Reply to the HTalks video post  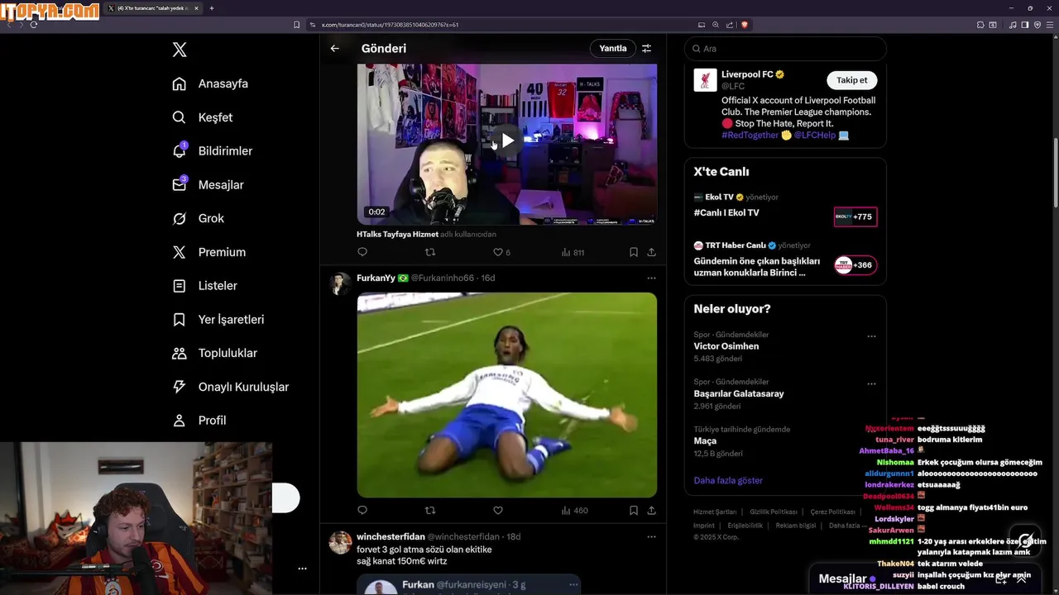click(362, 252)
